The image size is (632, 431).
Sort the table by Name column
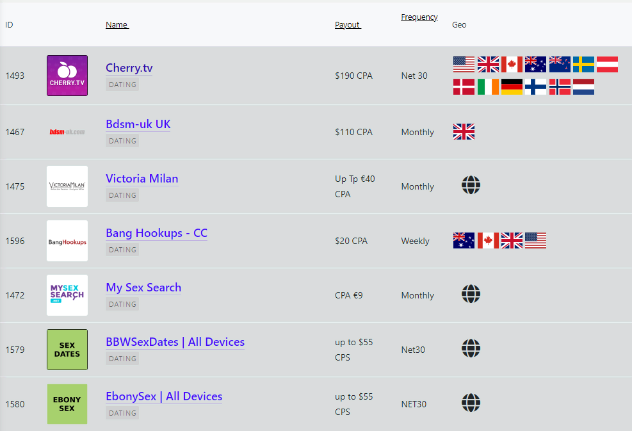pyautogui.click(x=117, y=25)
